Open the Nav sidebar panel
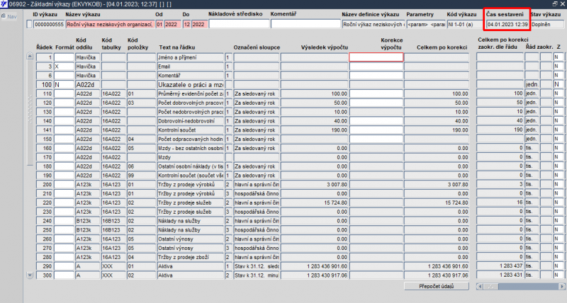This screenshot has width=567, height=303. 9,16
